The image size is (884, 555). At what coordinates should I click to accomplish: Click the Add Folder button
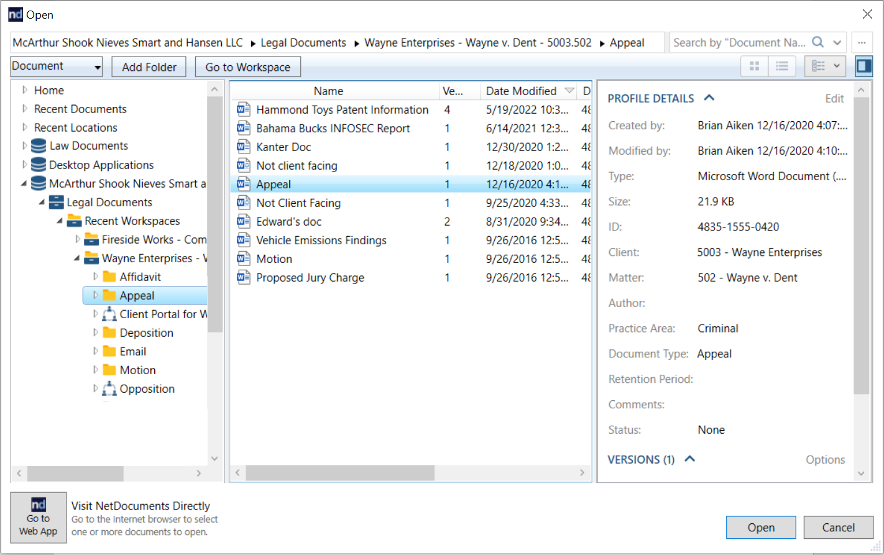pyautogui.click(x=149, y=67)
